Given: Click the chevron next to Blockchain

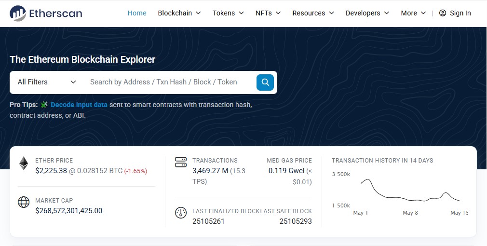Looking at the screenshot, I should 198,13.
